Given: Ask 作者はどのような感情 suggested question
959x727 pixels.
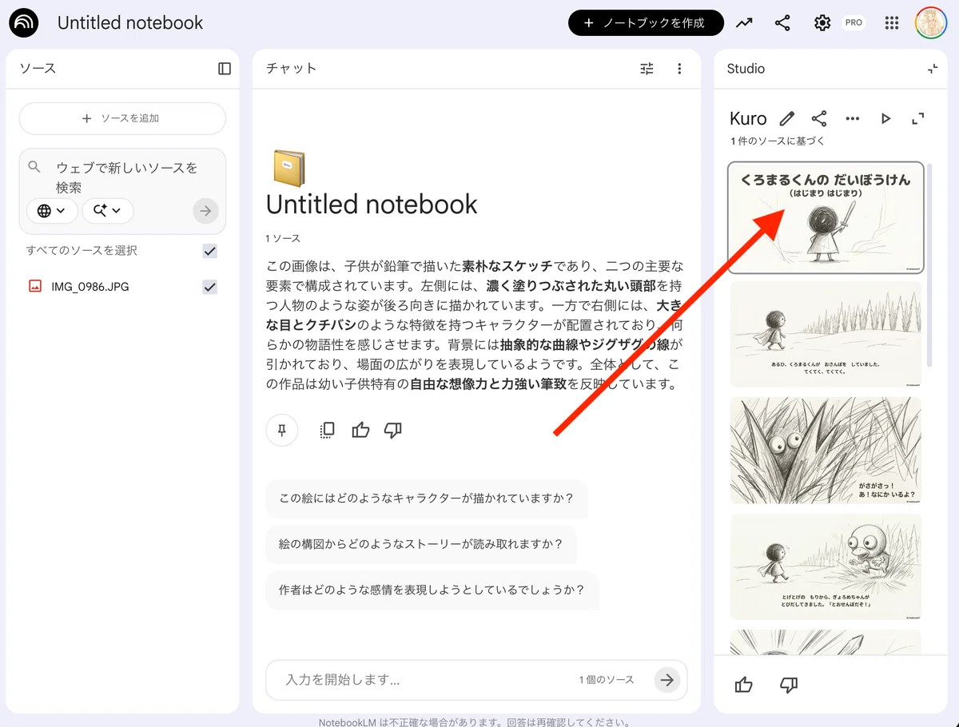Looking at the screenshot, I should pos(432,590).
